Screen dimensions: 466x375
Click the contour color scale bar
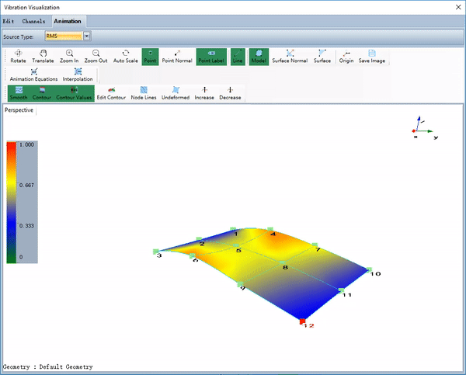[x=12, y=203]
